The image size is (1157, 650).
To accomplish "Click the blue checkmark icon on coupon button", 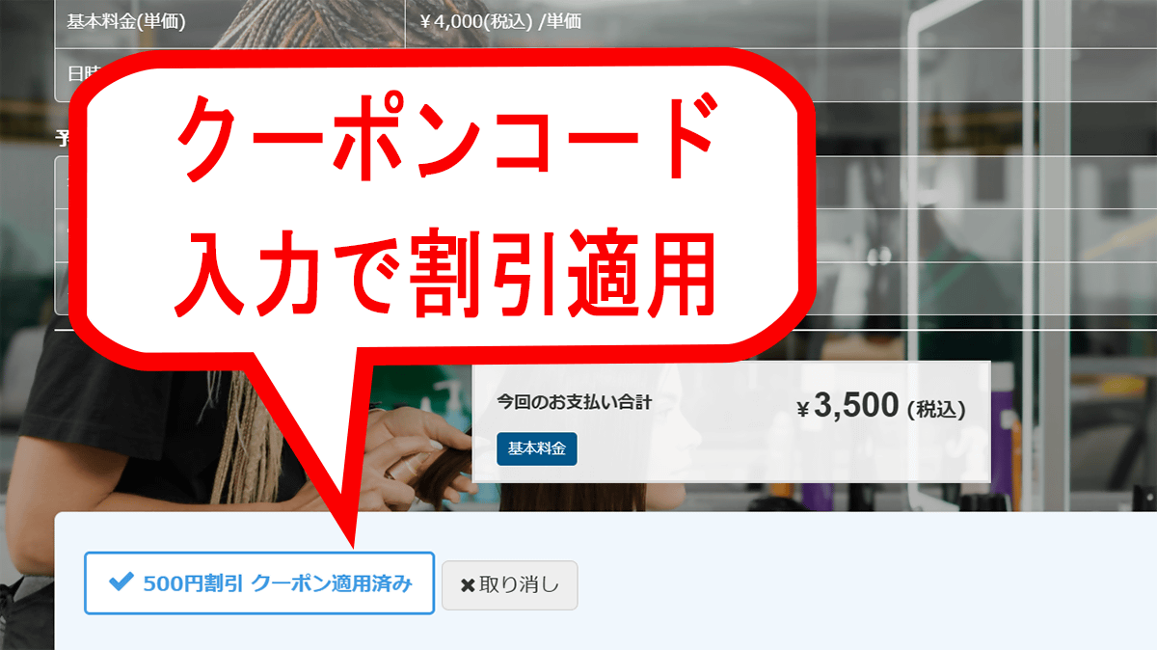I will click(121, 582).
